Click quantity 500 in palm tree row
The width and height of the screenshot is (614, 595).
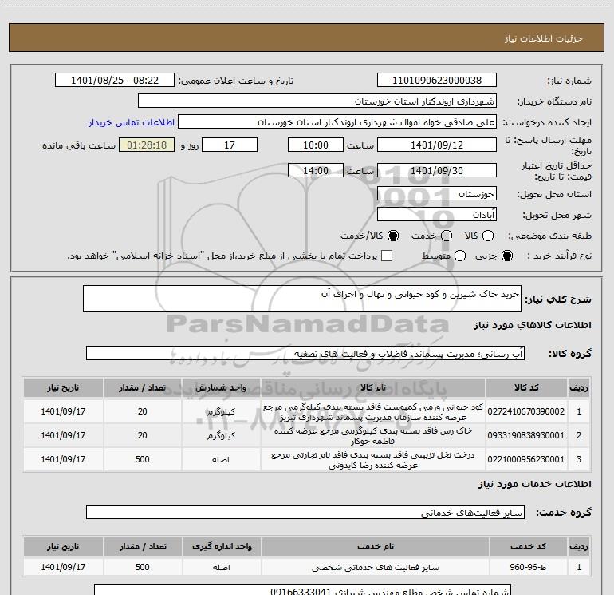click(143, 459)
